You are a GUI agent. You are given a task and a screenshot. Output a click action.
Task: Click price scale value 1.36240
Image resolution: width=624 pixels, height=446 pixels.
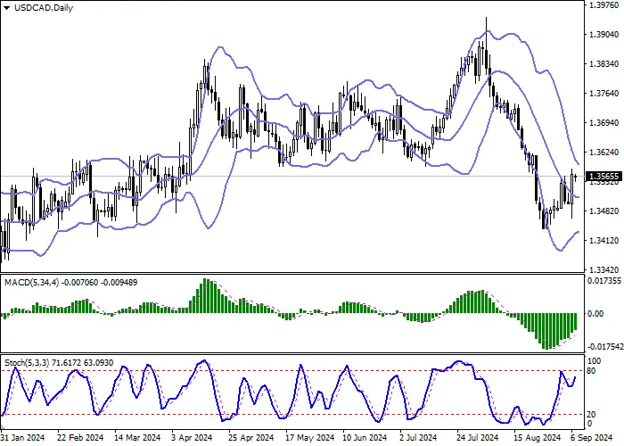603,153
